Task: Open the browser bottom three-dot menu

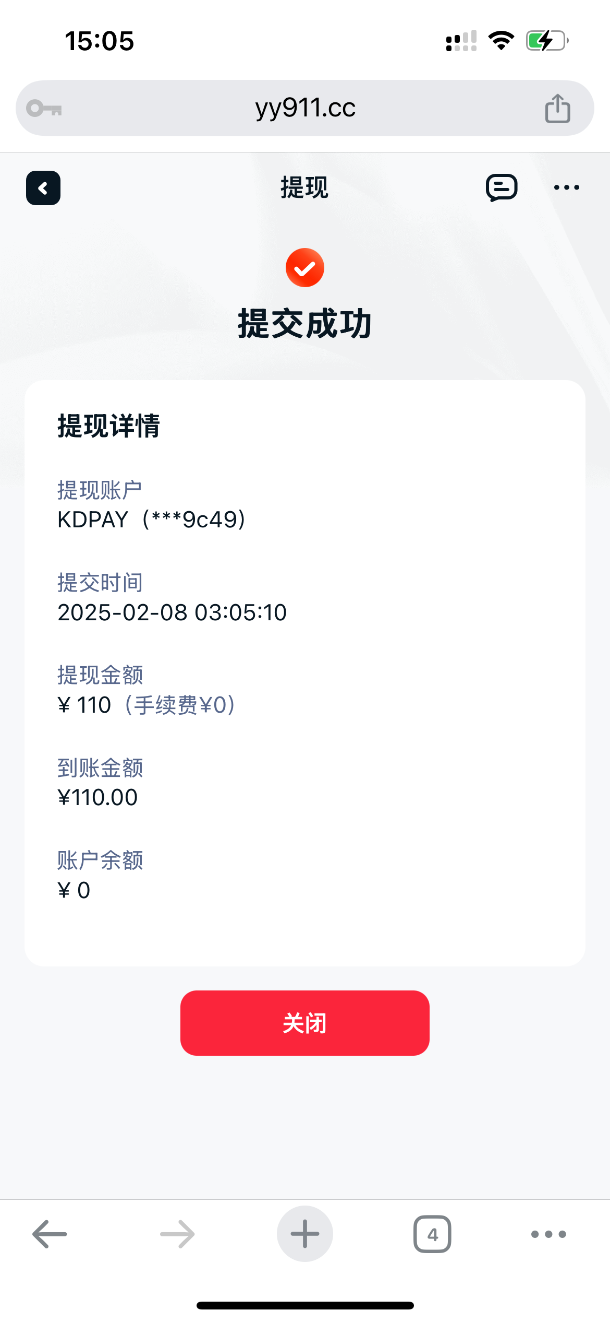Action: (x=548, y=1234)
